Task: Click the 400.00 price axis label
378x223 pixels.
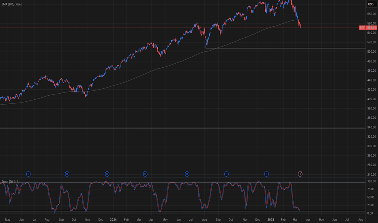Action: [372, 99]
